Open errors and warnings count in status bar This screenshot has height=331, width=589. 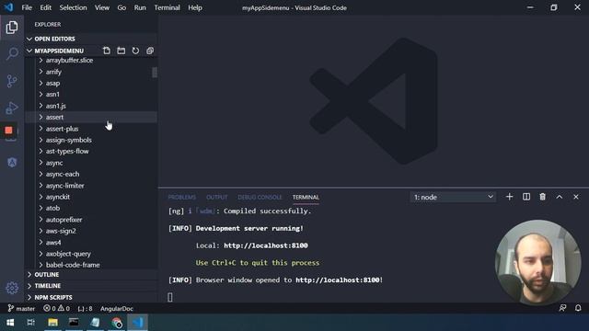[57, 309]
